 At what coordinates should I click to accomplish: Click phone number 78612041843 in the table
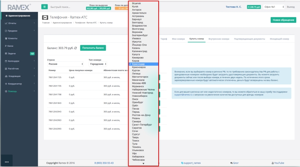pyautogui.click(x=55, y=103)
